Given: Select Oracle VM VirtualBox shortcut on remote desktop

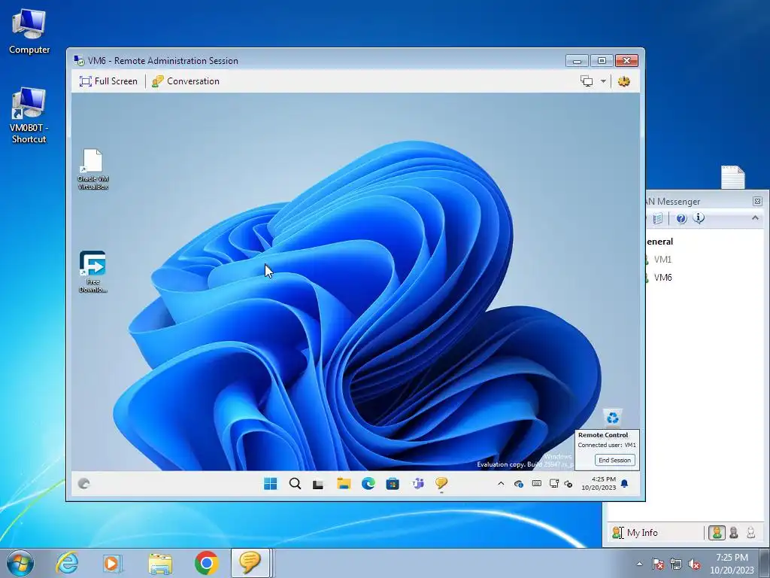Looking at the screenshot, I should (92, 169).
